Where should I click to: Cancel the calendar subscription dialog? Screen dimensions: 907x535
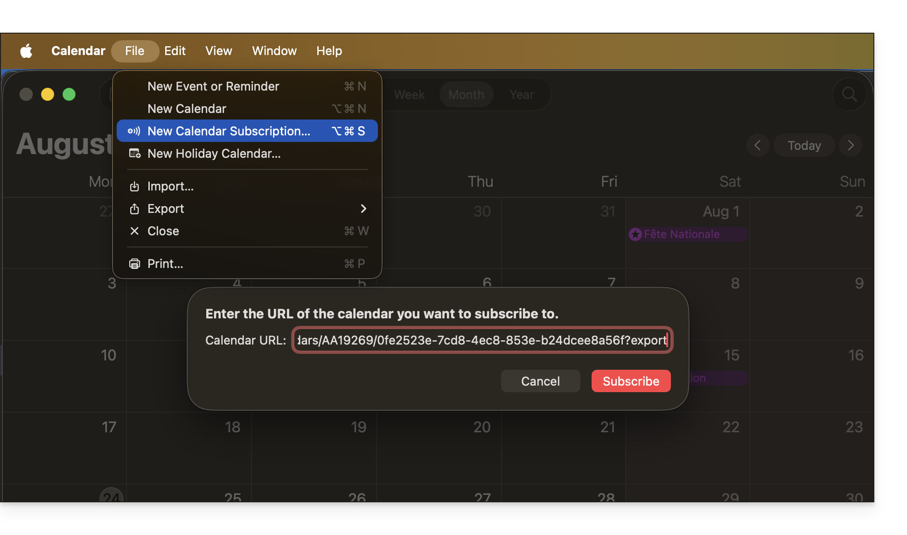540,381
